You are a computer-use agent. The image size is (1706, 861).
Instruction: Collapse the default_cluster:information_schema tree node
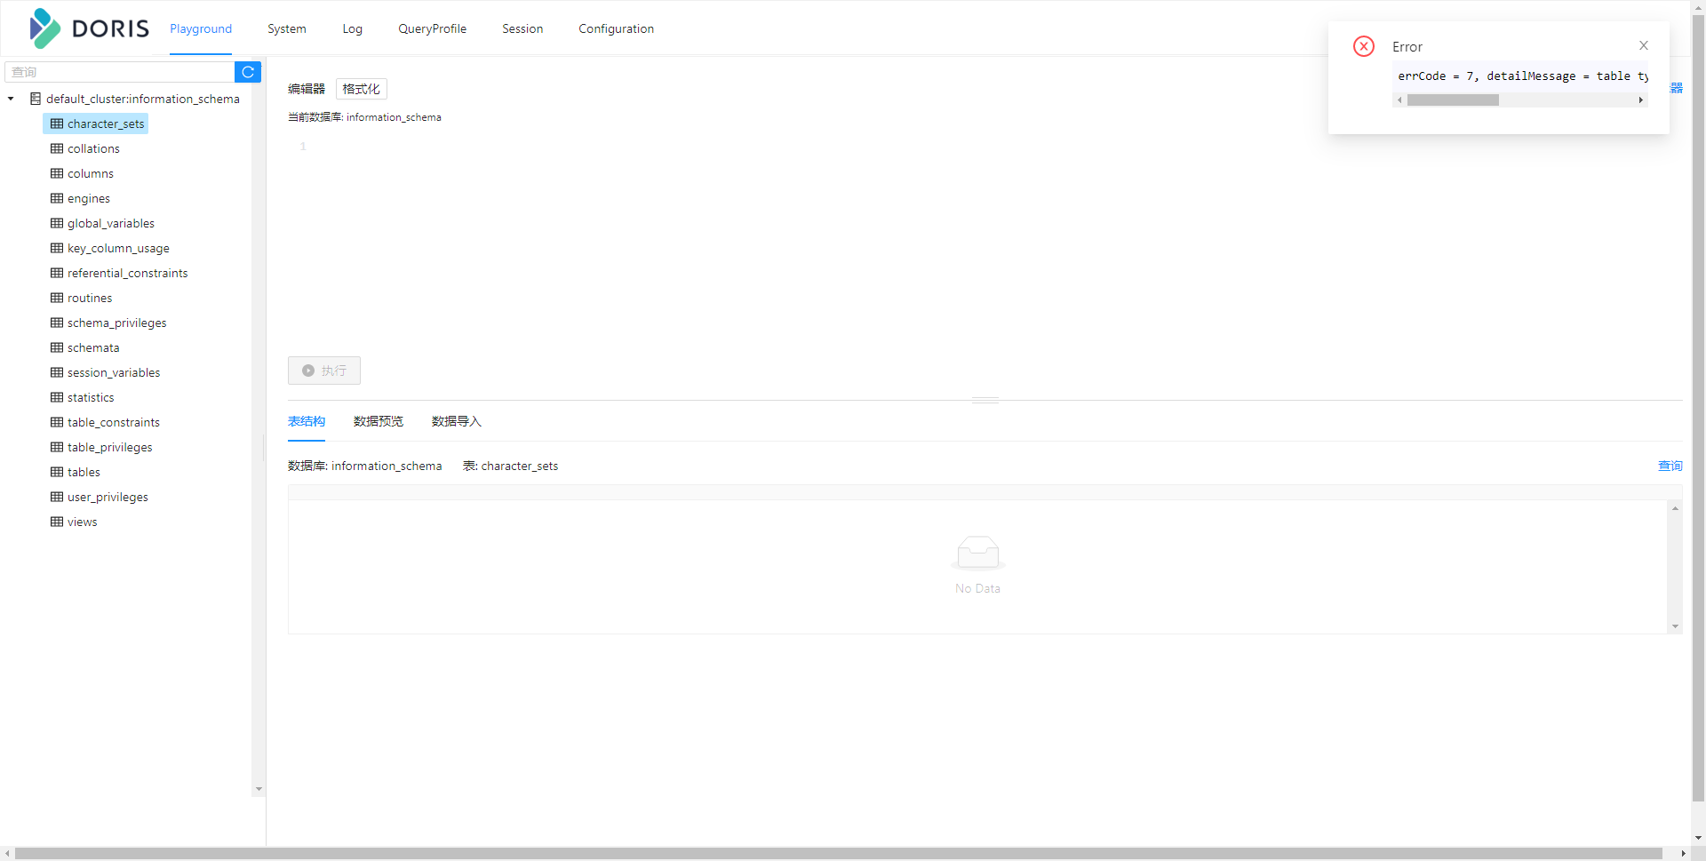[x=11, y=99]
